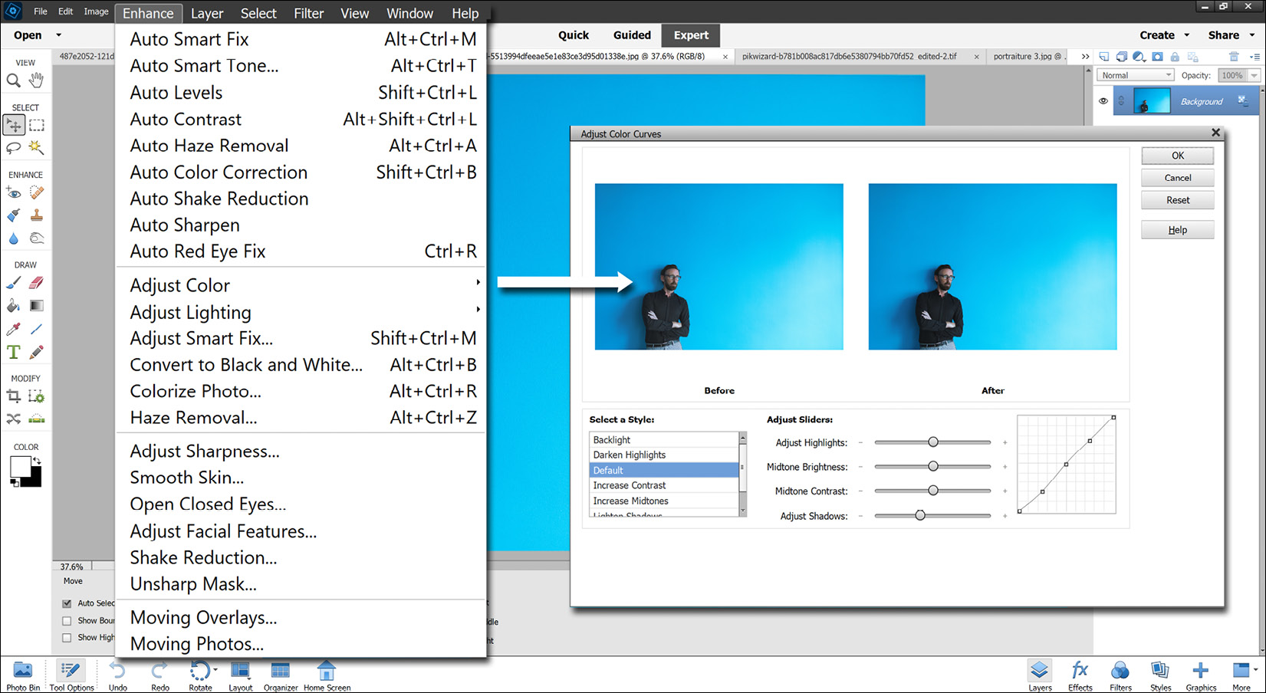Image resolution: width=1266 pixels, height=693 pixels.
Task: Open the Organizer from the taskbar
Action: pyautogui.click(x=280, y=675)
